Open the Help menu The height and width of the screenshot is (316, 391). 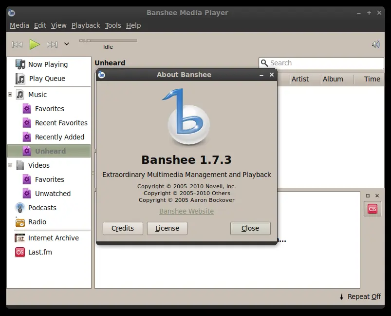click(x=133, y=25)
